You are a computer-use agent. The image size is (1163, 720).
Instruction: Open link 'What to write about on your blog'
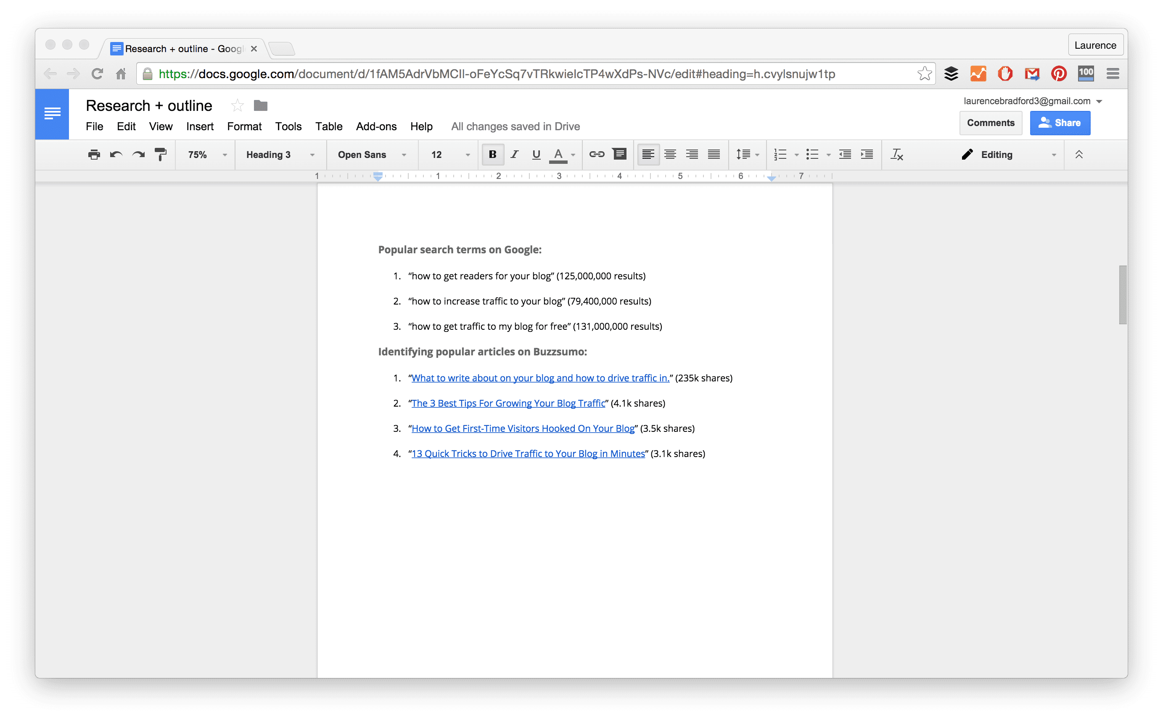(x=541, y=378)
